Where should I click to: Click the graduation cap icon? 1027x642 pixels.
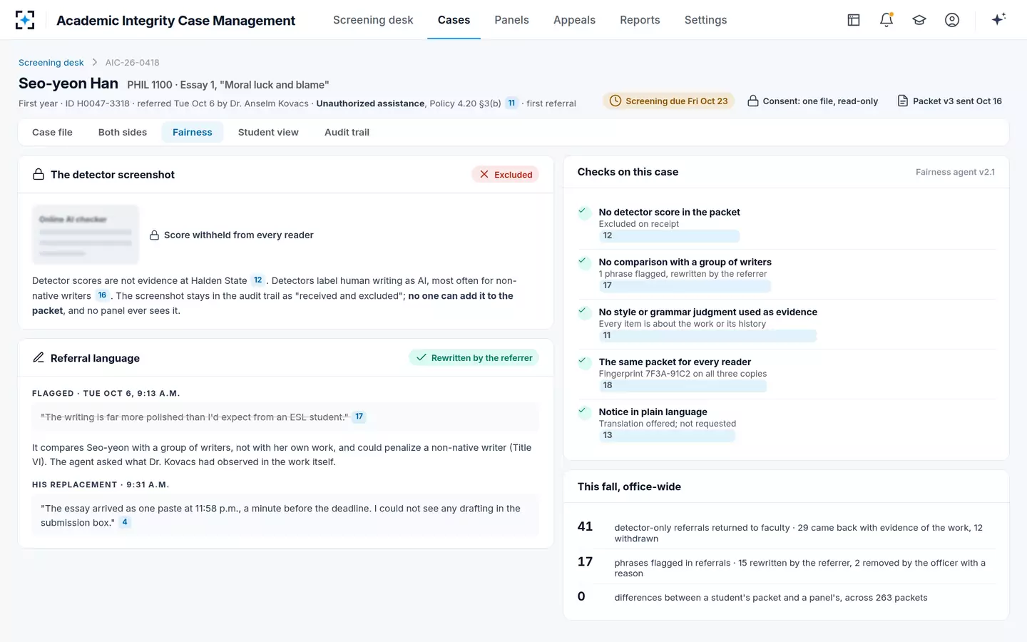click(x=919, y=20)
